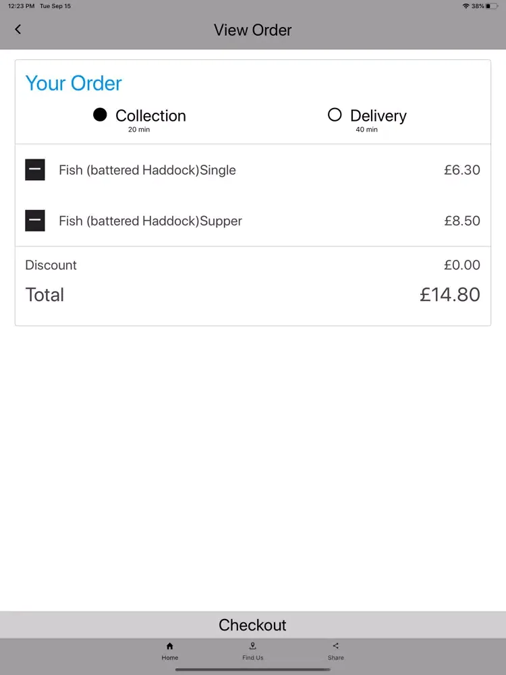Select the Collection radio button

point(100,115)
